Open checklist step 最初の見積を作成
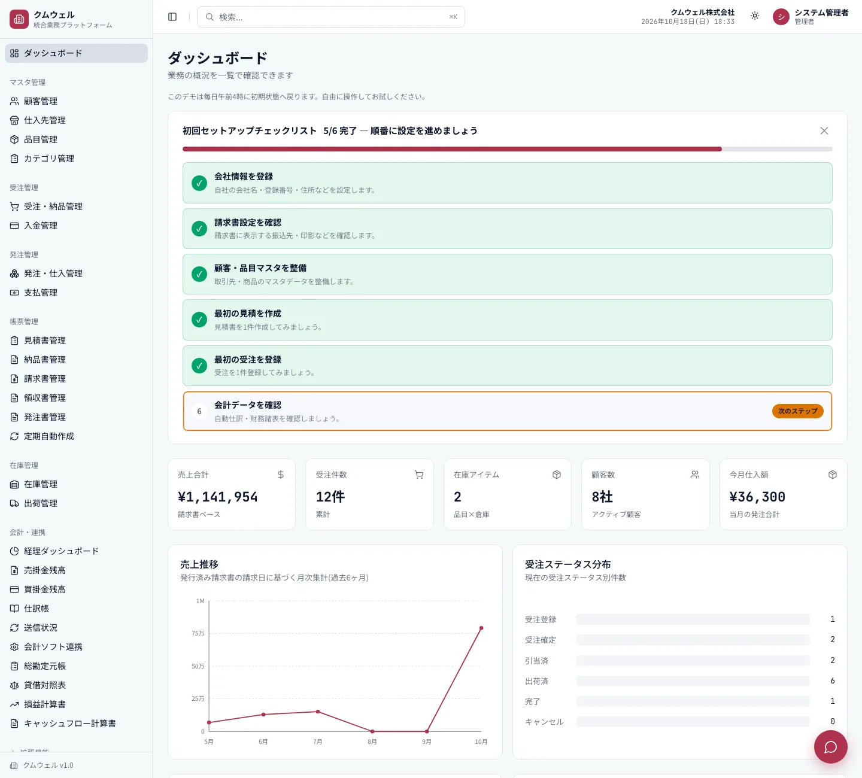Viewport: 862px width, 778px height. [508, 320]
